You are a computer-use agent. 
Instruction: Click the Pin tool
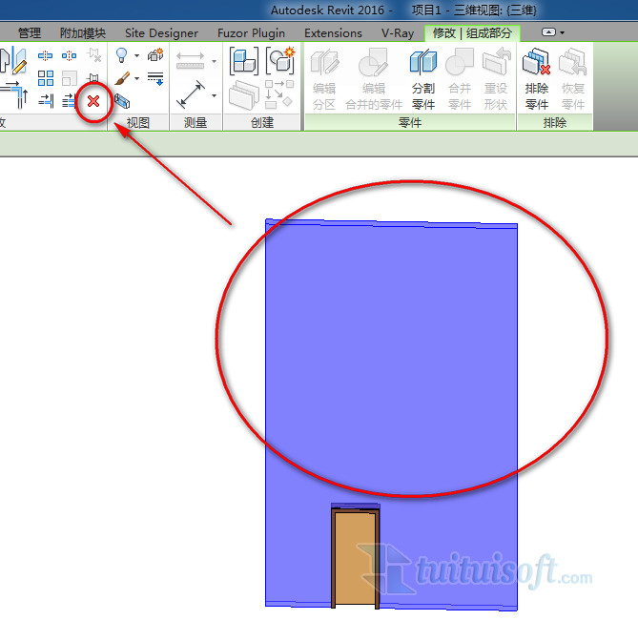tap(93, 77)
